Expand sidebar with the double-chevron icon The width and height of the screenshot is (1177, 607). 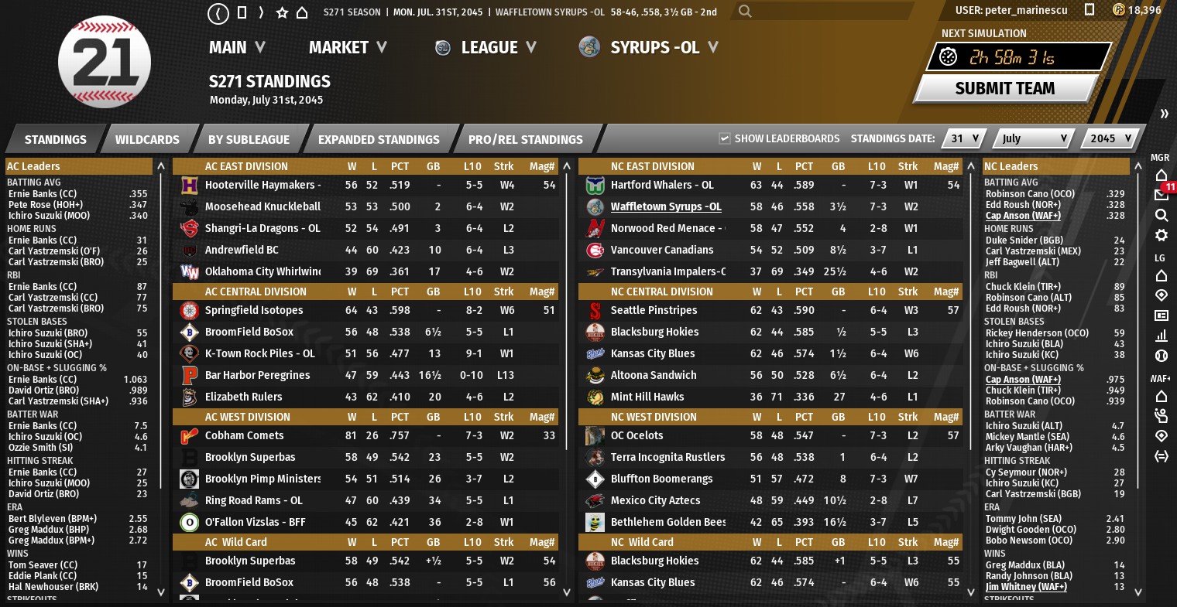point(1164,114)
